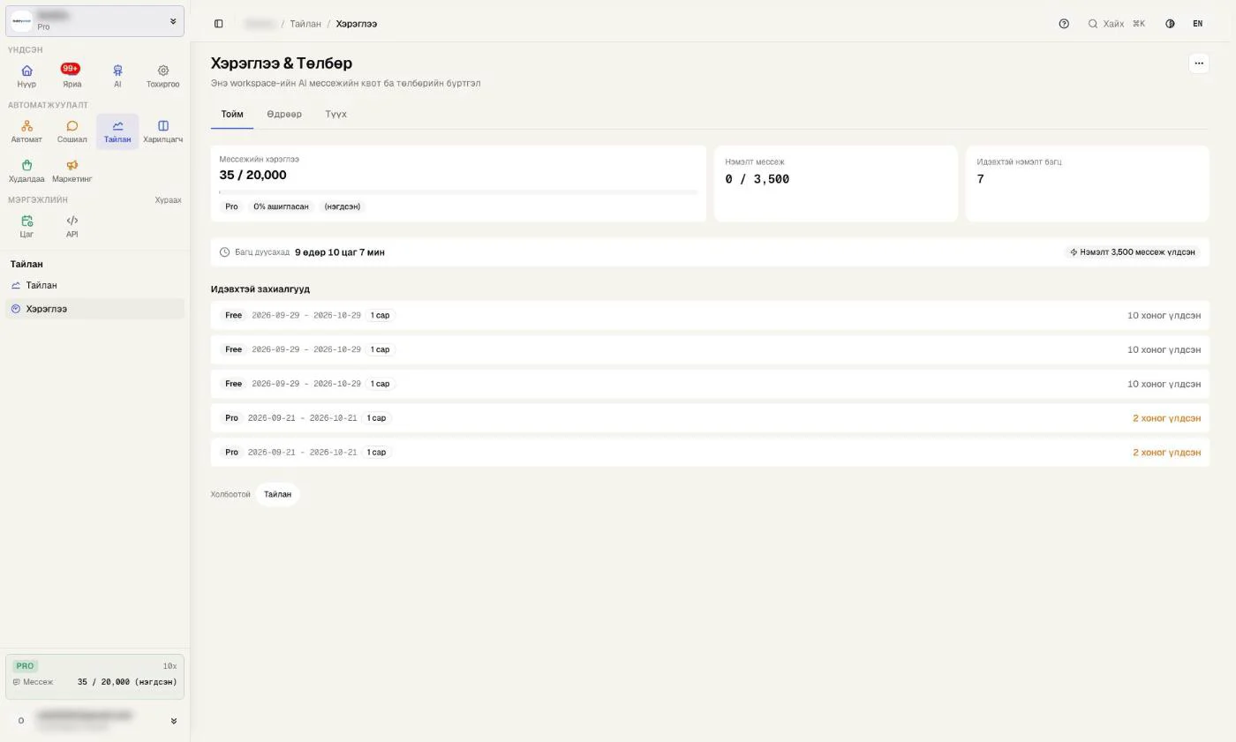This screenshot has width=1236, height=742.
Task: Click the Нэмэлт 3,500 мессеж үлдсэн badge
Action: coord(1132,252)
